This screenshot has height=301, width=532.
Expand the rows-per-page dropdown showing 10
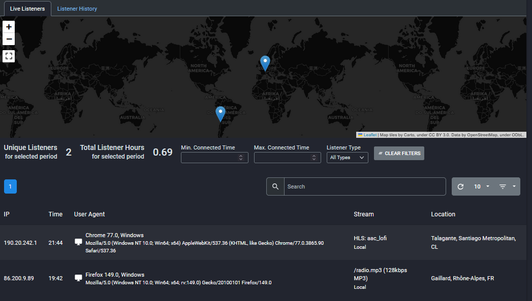(481, 186)
